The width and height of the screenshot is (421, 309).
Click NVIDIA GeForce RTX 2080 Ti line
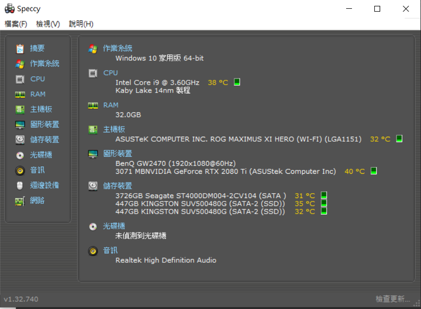pyautogui.click(x=226, y=171)
